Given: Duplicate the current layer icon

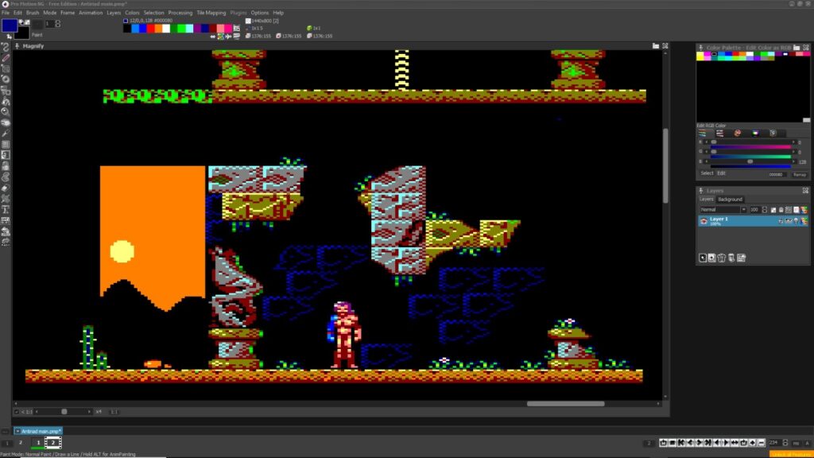Looking at the screenshot, I should pos(712,258).
